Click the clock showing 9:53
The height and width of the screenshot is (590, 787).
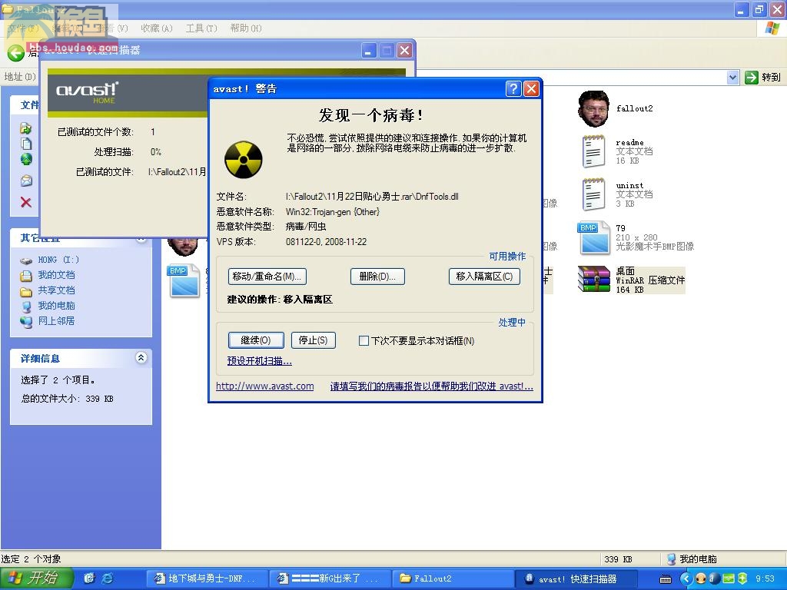[765, 579]
